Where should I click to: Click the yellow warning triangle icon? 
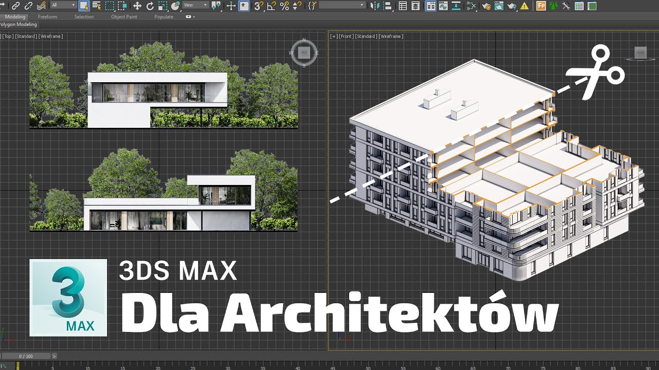click(x=524, y=6)
